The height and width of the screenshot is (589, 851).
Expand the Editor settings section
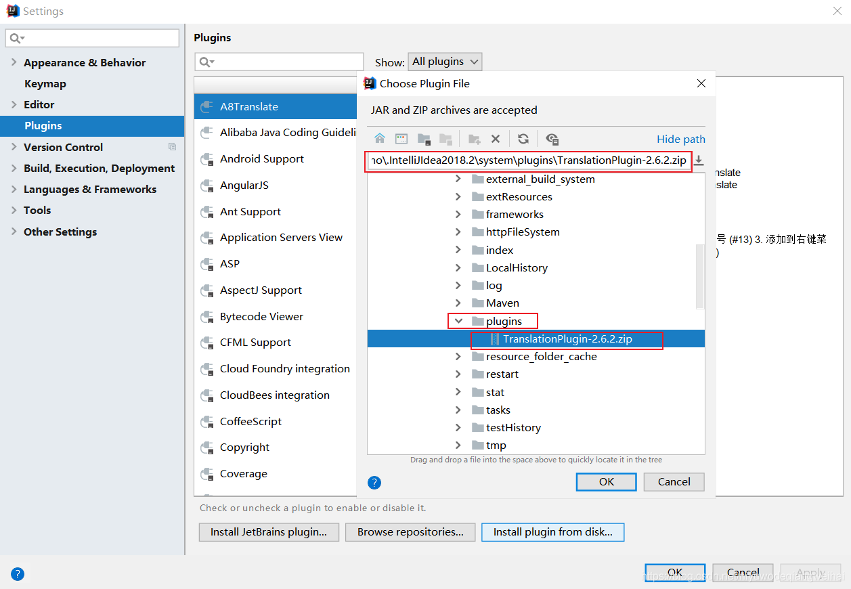(14, 104)
